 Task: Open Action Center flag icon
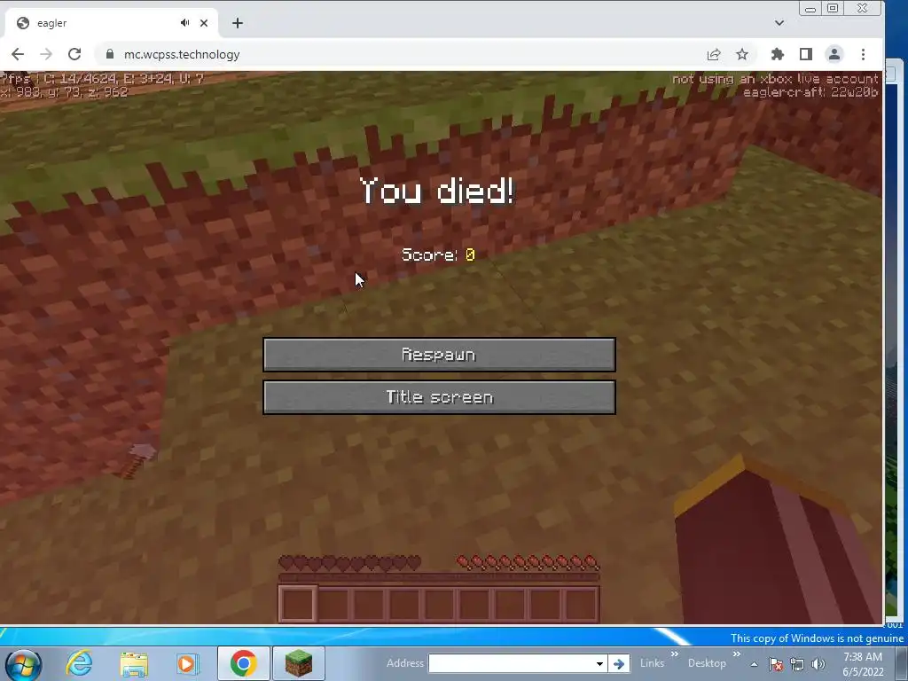[776, 664]
